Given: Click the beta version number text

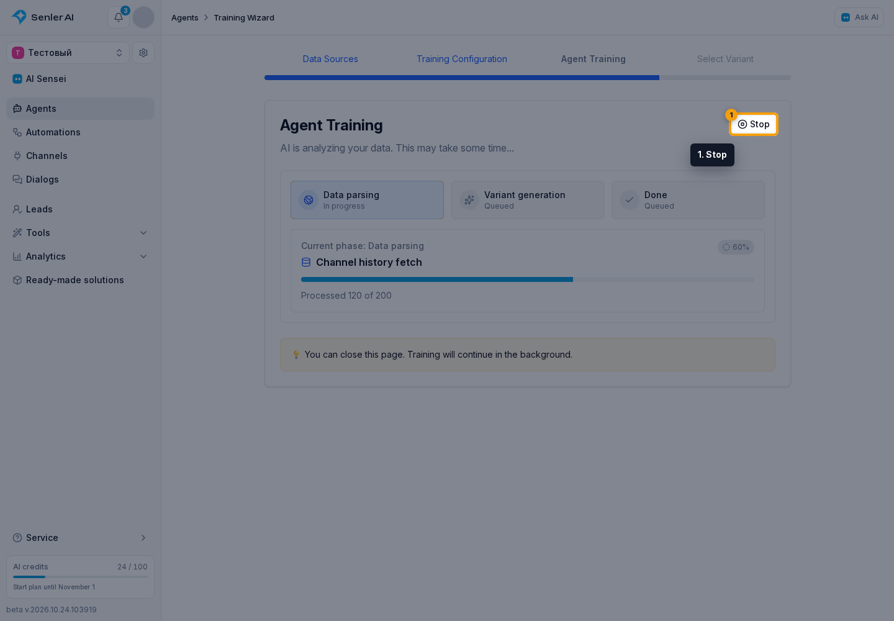Looking at the screenshot, I should [x=52, y=610].
